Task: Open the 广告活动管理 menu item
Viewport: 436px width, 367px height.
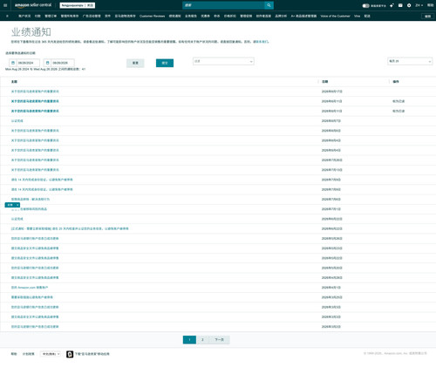Action: point(92,16)
